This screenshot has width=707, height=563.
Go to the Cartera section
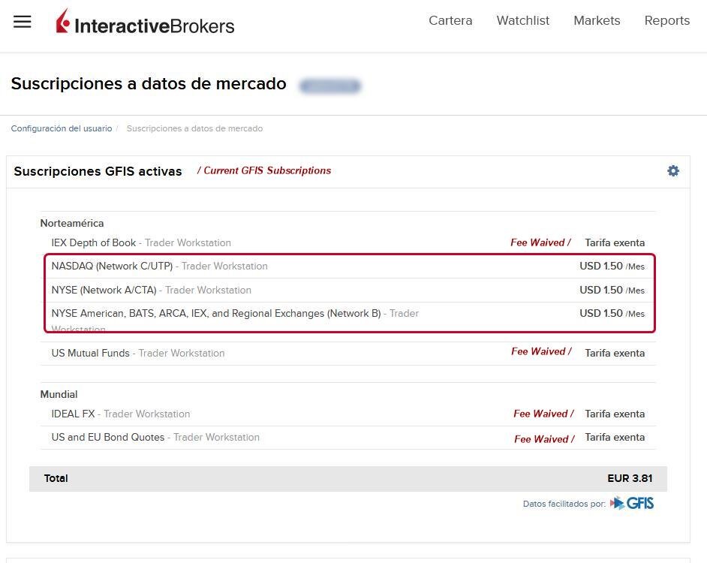(x=450, y=20)
